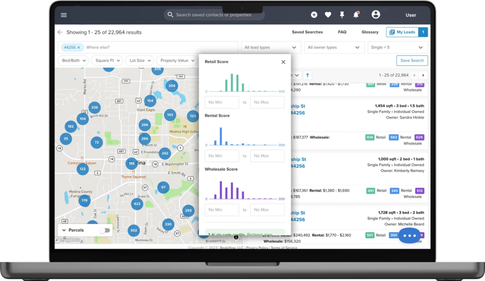Click the 563 Rental score badge
Screen dimensions: 485x281
394,137
